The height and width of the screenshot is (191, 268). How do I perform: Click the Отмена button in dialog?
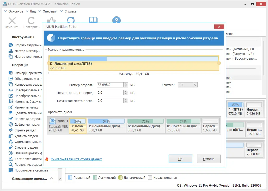[x=209, y=159]
